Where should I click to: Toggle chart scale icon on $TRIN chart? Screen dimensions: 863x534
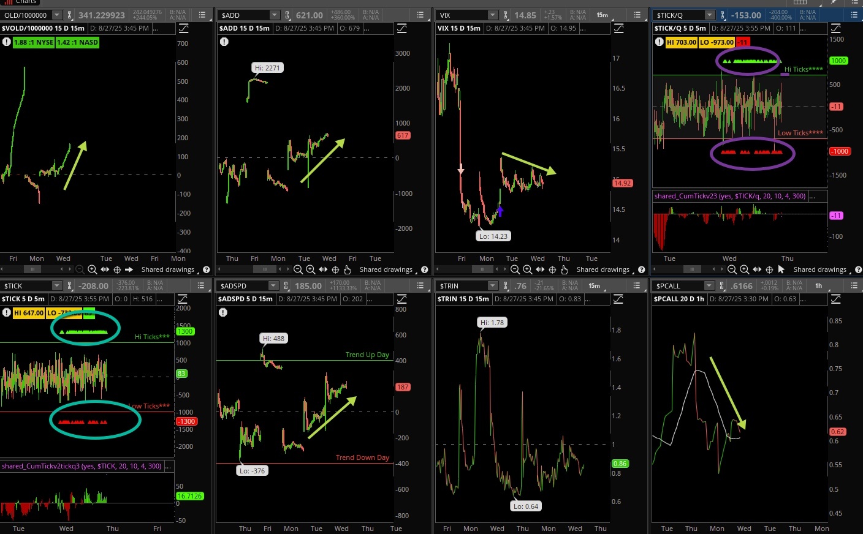click(x=618, y=299)
